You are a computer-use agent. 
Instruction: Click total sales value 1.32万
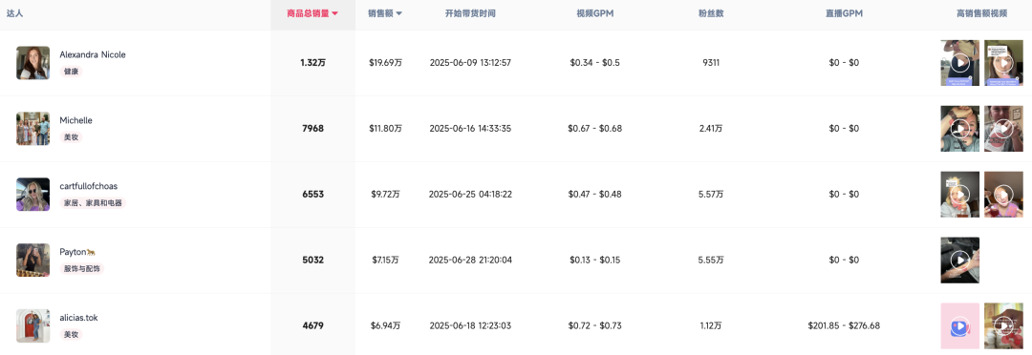click(312, 62)
